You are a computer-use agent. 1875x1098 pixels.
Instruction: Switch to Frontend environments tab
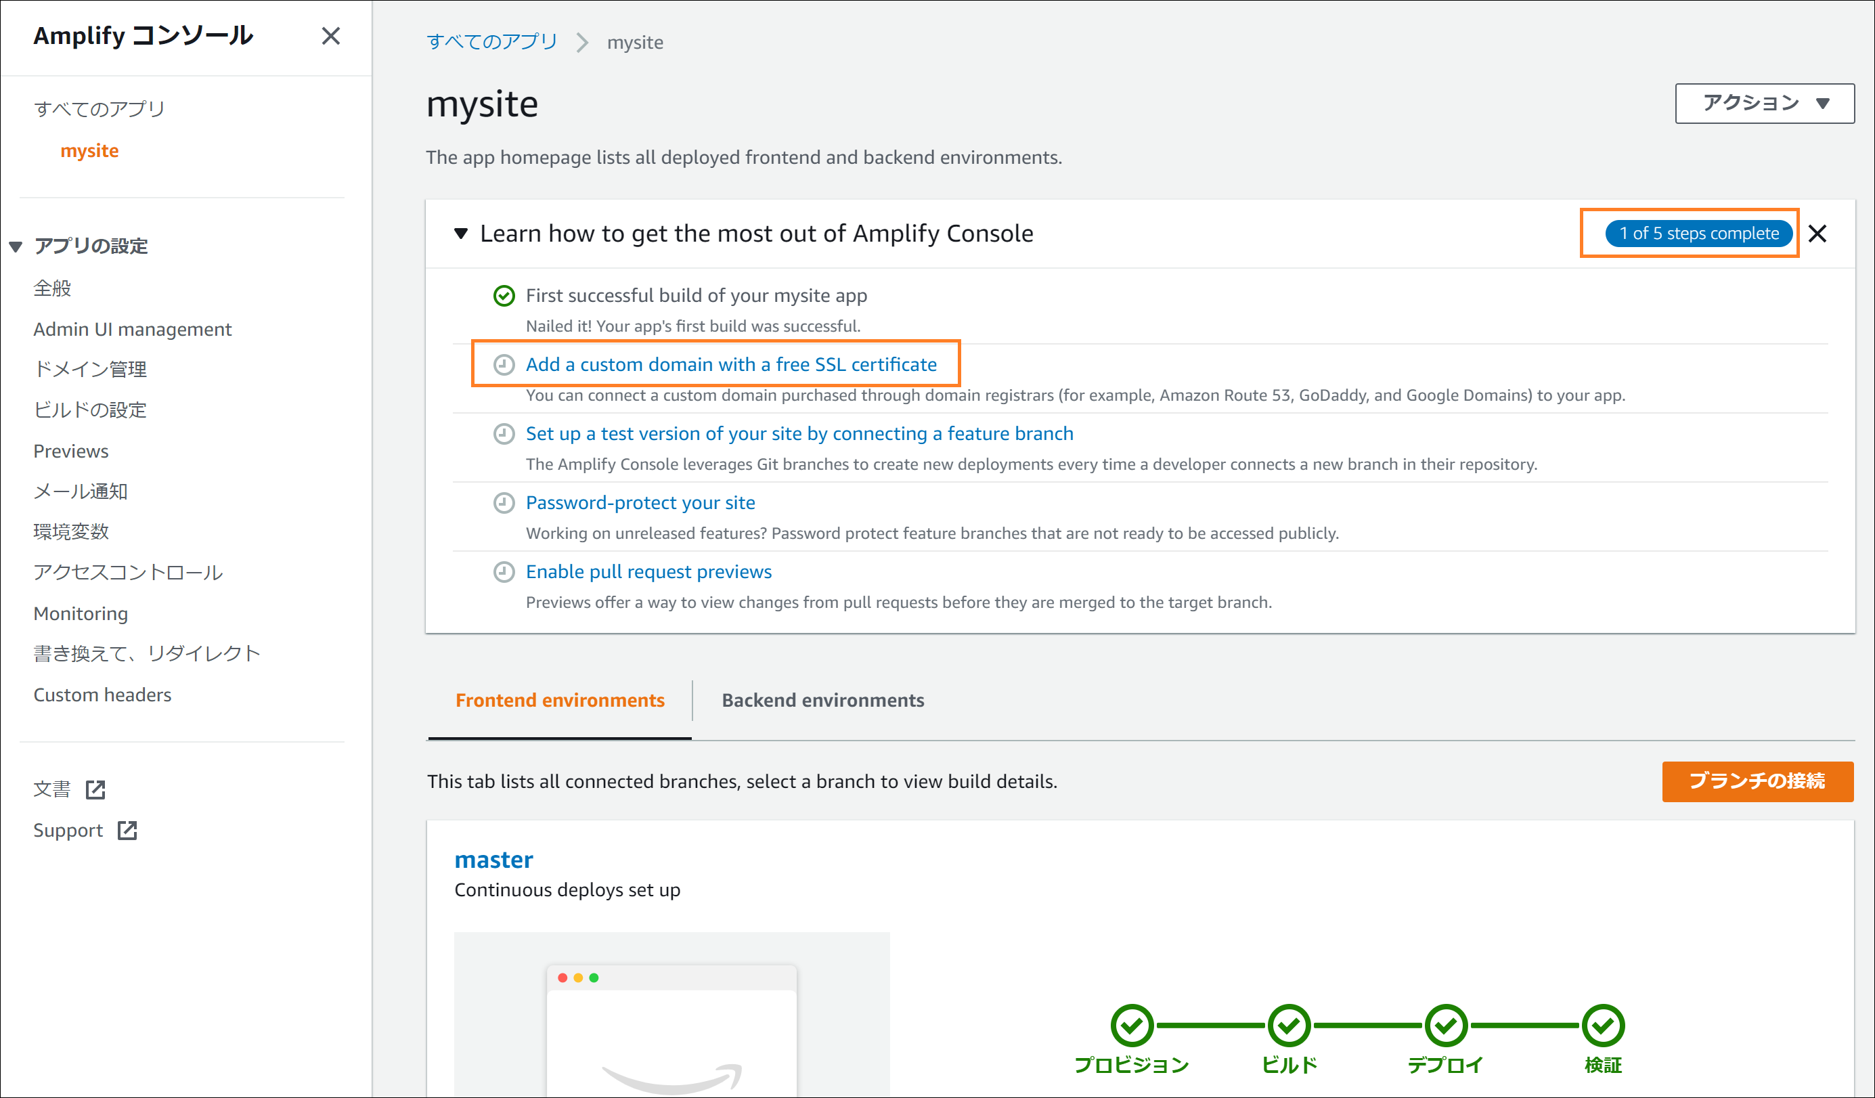[x=560, y=700]
